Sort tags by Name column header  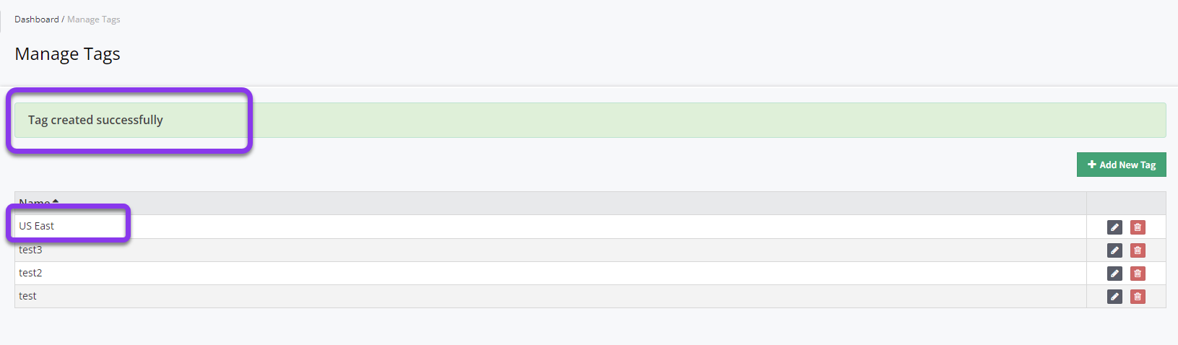pyautogui.click(x=35, y=203)
